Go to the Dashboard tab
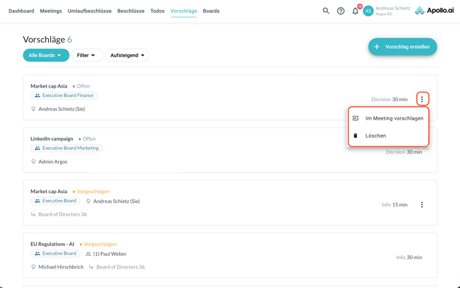This screenshot has height=288, width=460. pos(21,11)
